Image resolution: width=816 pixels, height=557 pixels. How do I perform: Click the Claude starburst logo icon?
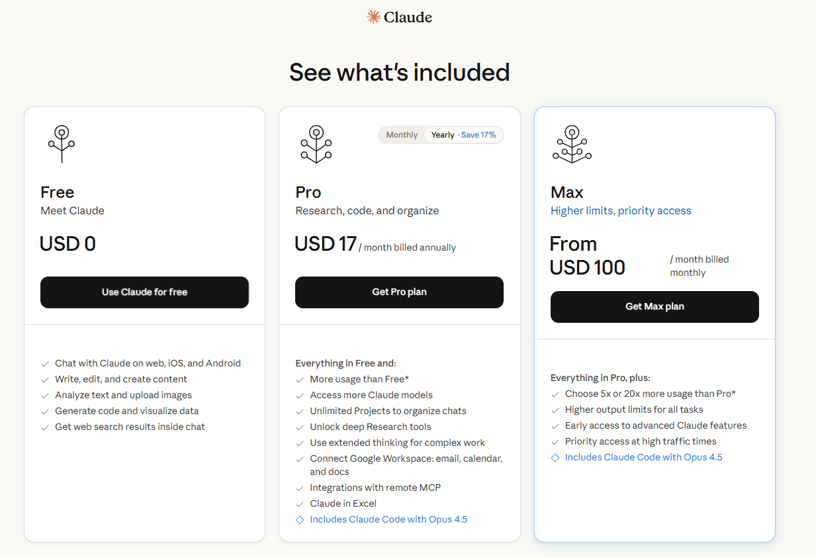374,17
